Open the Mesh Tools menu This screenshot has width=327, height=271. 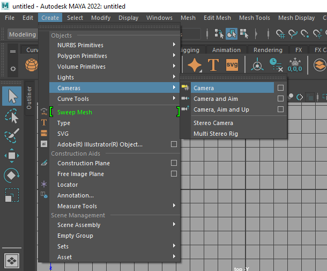254,18
